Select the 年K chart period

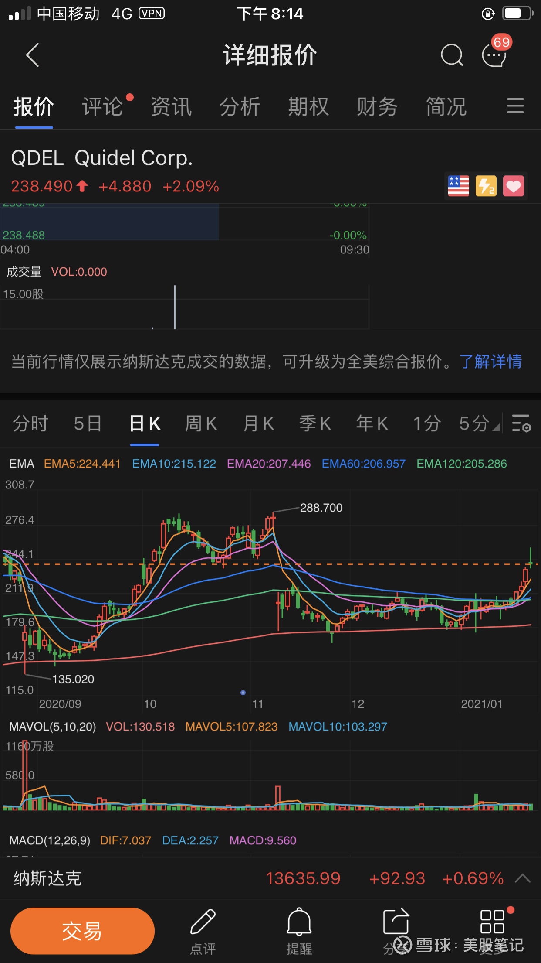372,423
